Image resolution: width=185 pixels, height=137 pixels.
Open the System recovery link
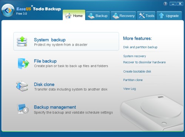click(135, 56)
